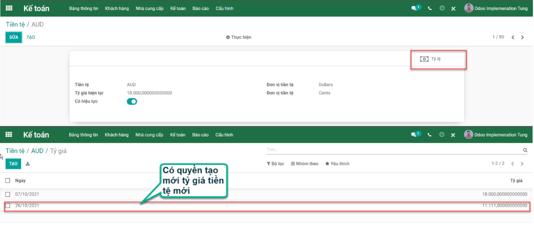Open the Tỷ lệ rates stat button

click(439, 59)
